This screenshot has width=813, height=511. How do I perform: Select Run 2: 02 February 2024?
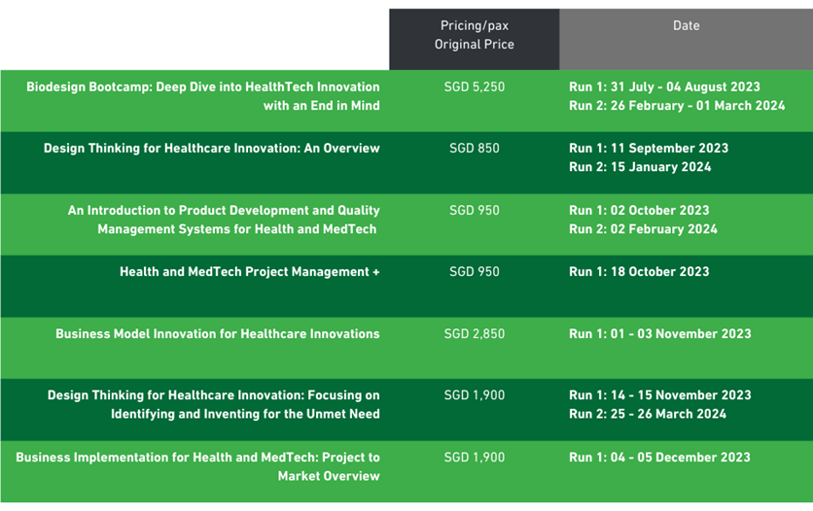pos(643,229)
